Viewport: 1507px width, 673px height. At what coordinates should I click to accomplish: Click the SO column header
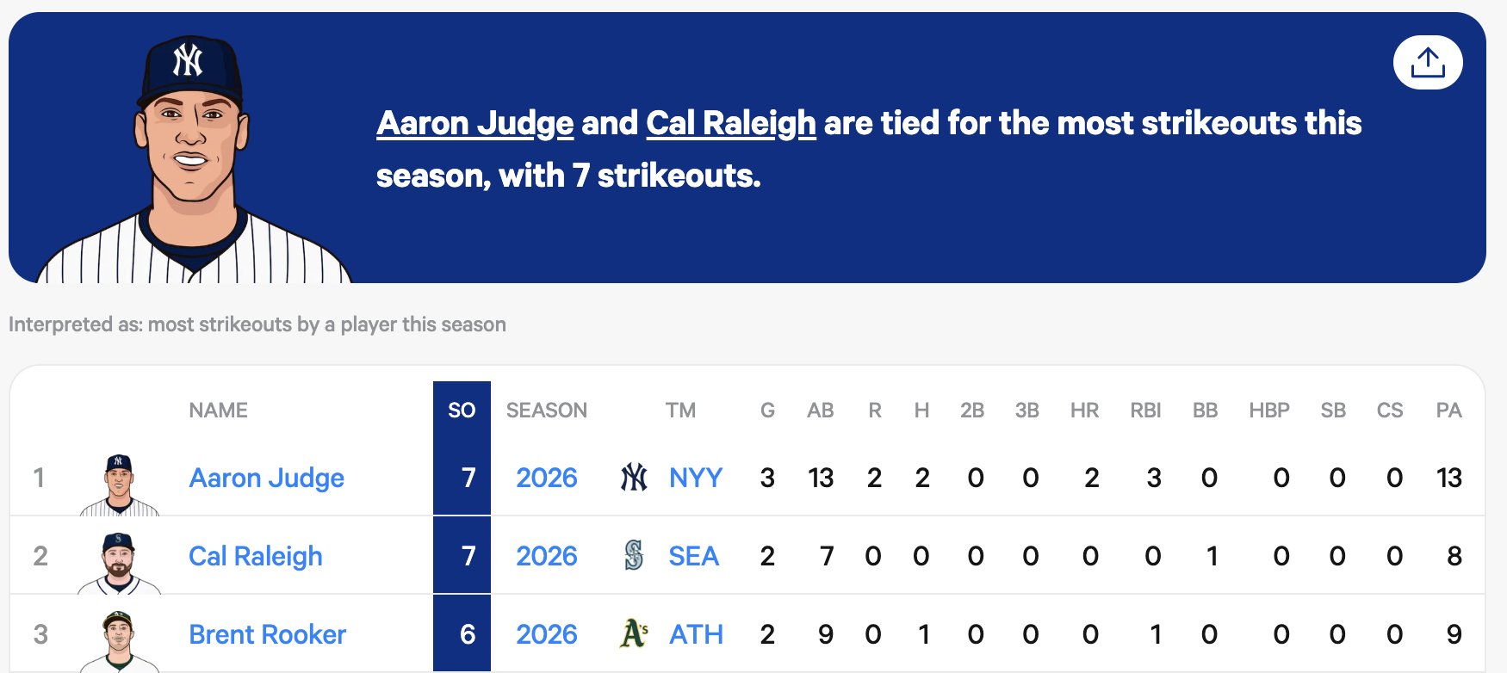(x=462, y=411)
